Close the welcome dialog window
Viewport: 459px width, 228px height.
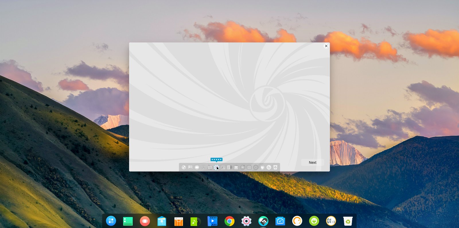click(x=326, y=46)
